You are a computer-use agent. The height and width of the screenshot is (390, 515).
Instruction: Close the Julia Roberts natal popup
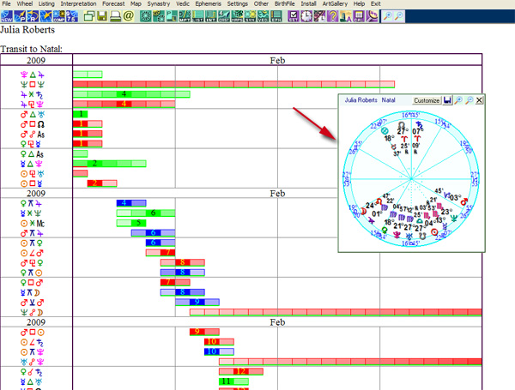coord(479,100)
